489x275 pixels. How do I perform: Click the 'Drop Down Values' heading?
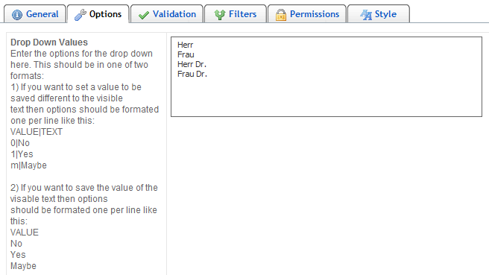click(49, 42)
